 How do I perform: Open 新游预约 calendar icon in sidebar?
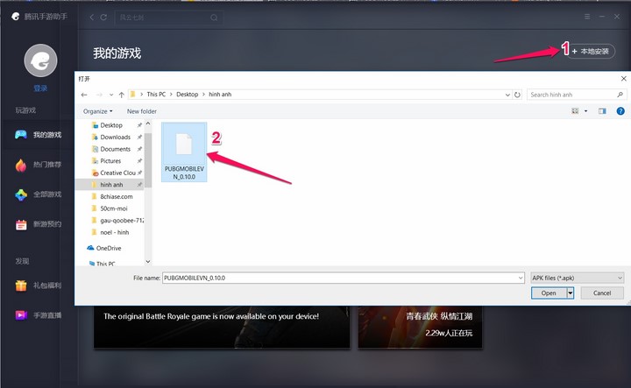21,225
